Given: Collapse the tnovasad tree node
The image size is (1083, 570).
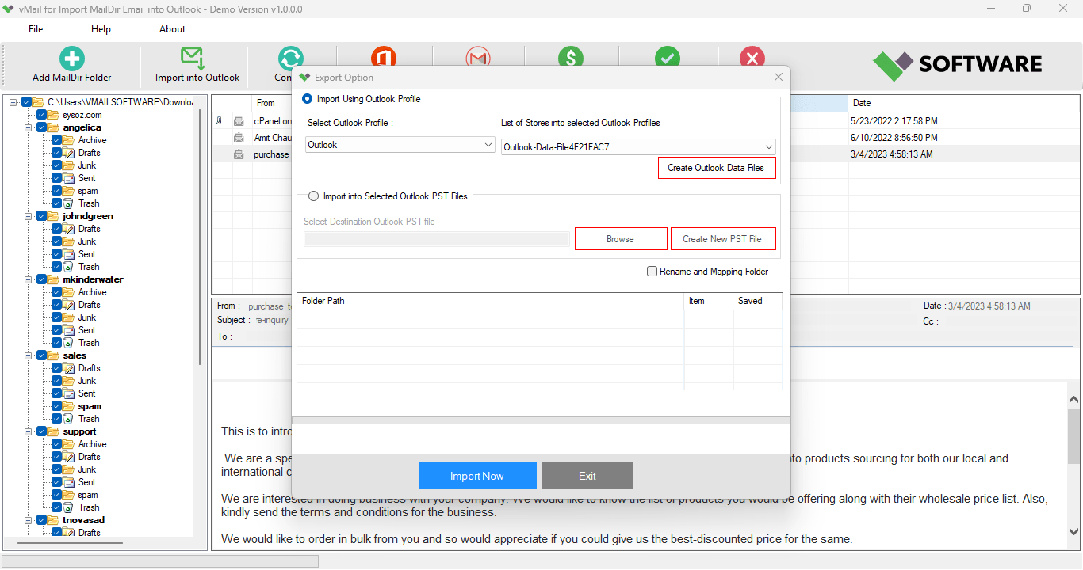Looking at the screenshot, I should [x=29, y=520].
